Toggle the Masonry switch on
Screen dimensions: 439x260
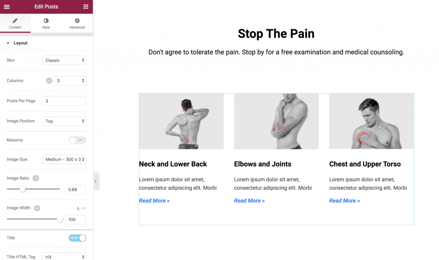(x=77, y=140)
